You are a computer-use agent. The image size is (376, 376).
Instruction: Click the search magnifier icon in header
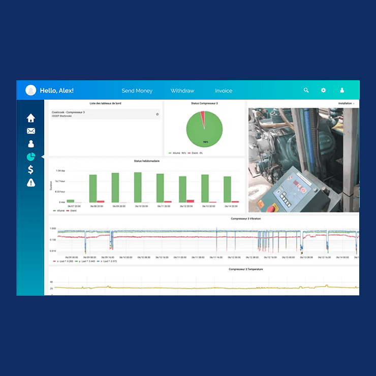click(x=306, y=90)
